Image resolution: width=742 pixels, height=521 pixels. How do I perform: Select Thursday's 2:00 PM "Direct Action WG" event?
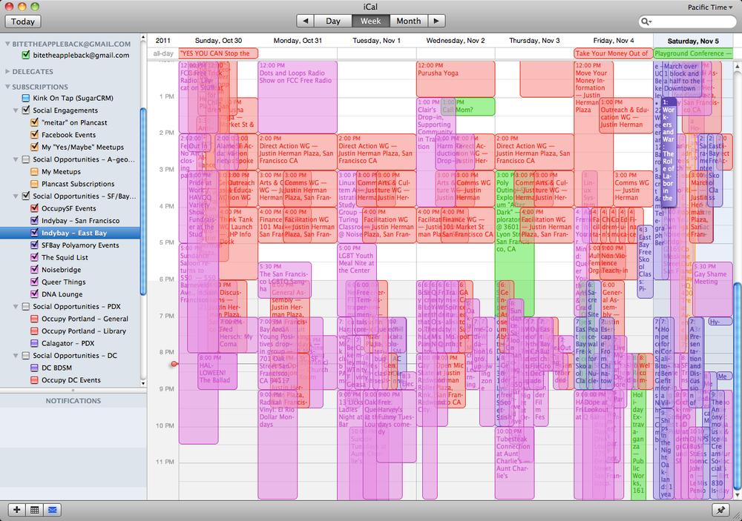[534, 152]
